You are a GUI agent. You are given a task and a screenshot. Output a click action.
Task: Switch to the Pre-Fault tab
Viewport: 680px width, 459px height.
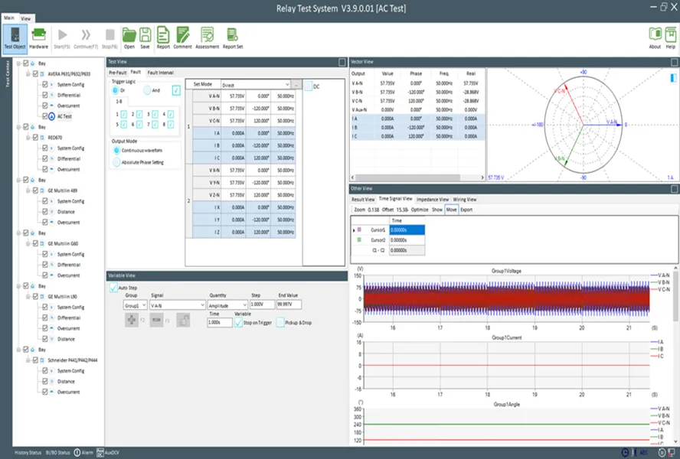click(x=118, y=72)
